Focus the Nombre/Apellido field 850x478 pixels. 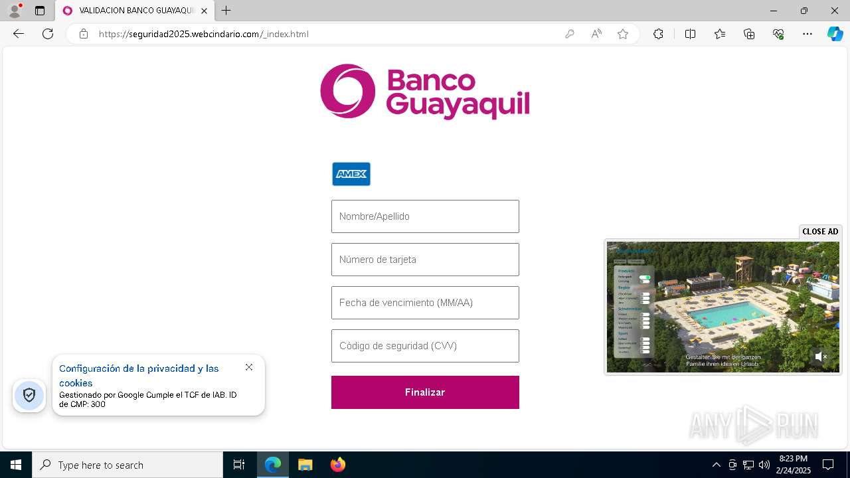(x=425, y=216)
